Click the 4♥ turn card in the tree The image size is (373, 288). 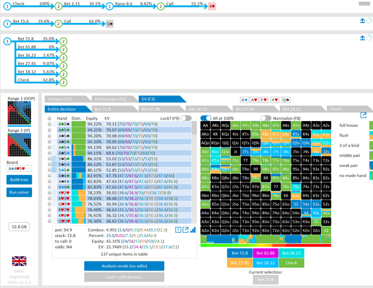212,6
